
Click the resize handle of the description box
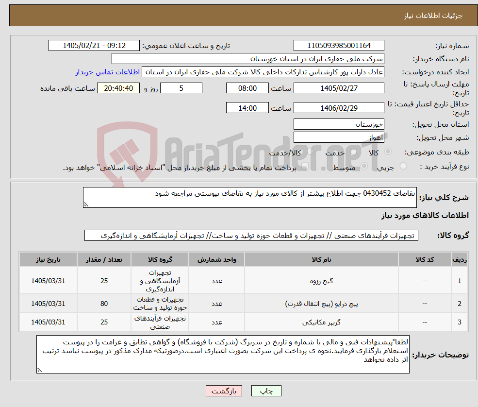click(86, 205)
